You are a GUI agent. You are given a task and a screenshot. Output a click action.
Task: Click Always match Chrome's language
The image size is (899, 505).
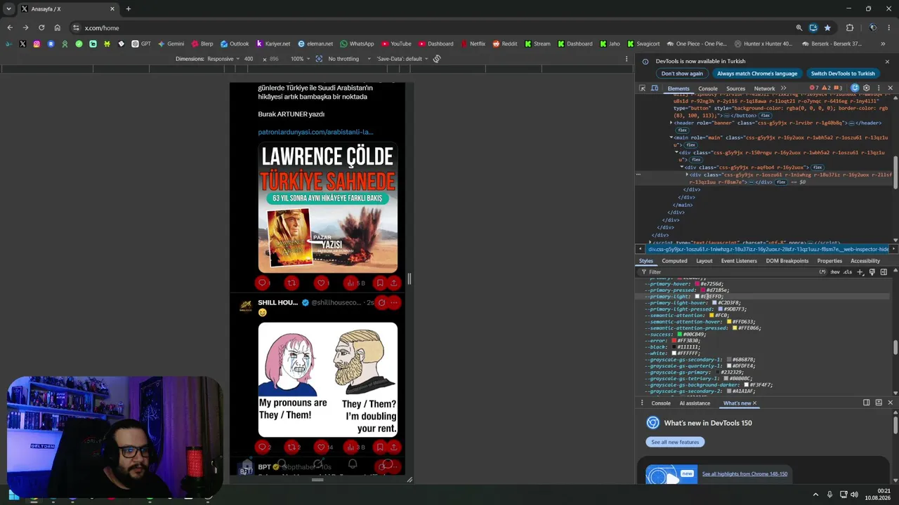757,74
